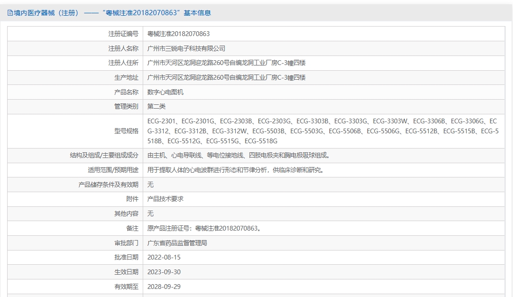The width and height of the screenshot is (513, 297).
Task: Select the 无 value for storage conditions
Action: click(150, 185)
